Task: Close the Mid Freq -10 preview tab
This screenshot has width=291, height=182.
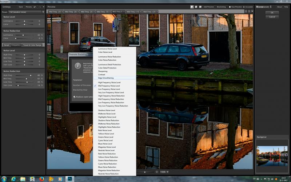Action: (110, 12)
